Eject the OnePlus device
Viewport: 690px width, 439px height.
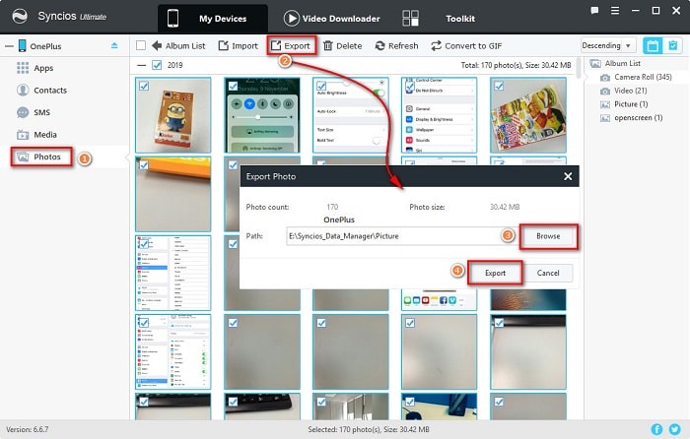coord(114,45)
